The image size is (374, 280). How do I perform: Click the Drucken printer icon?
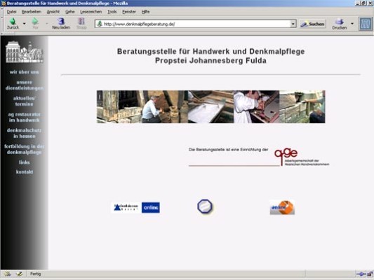tap(340, 22)
